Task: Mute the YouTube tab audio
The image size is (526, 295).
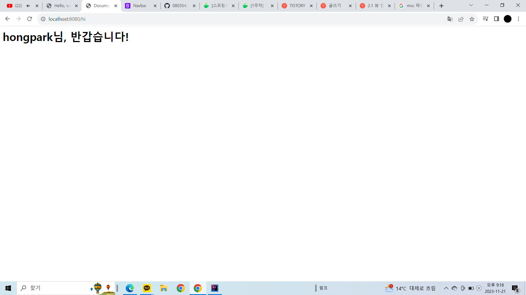Action: coord(28,6)
